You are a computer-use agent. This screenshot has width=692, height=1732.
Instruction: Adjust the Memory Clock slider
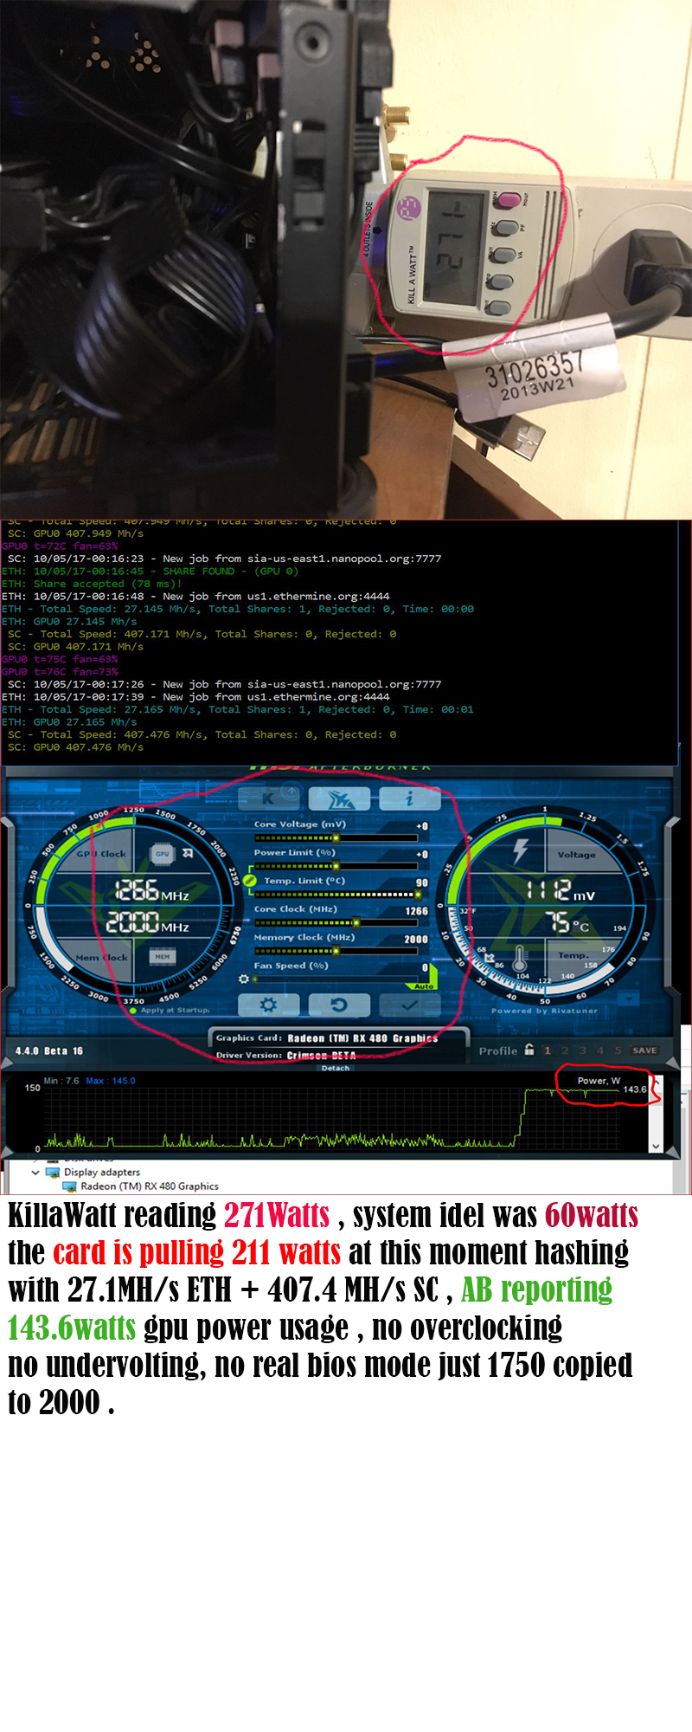pyautogui.click(x=336, y=950)
